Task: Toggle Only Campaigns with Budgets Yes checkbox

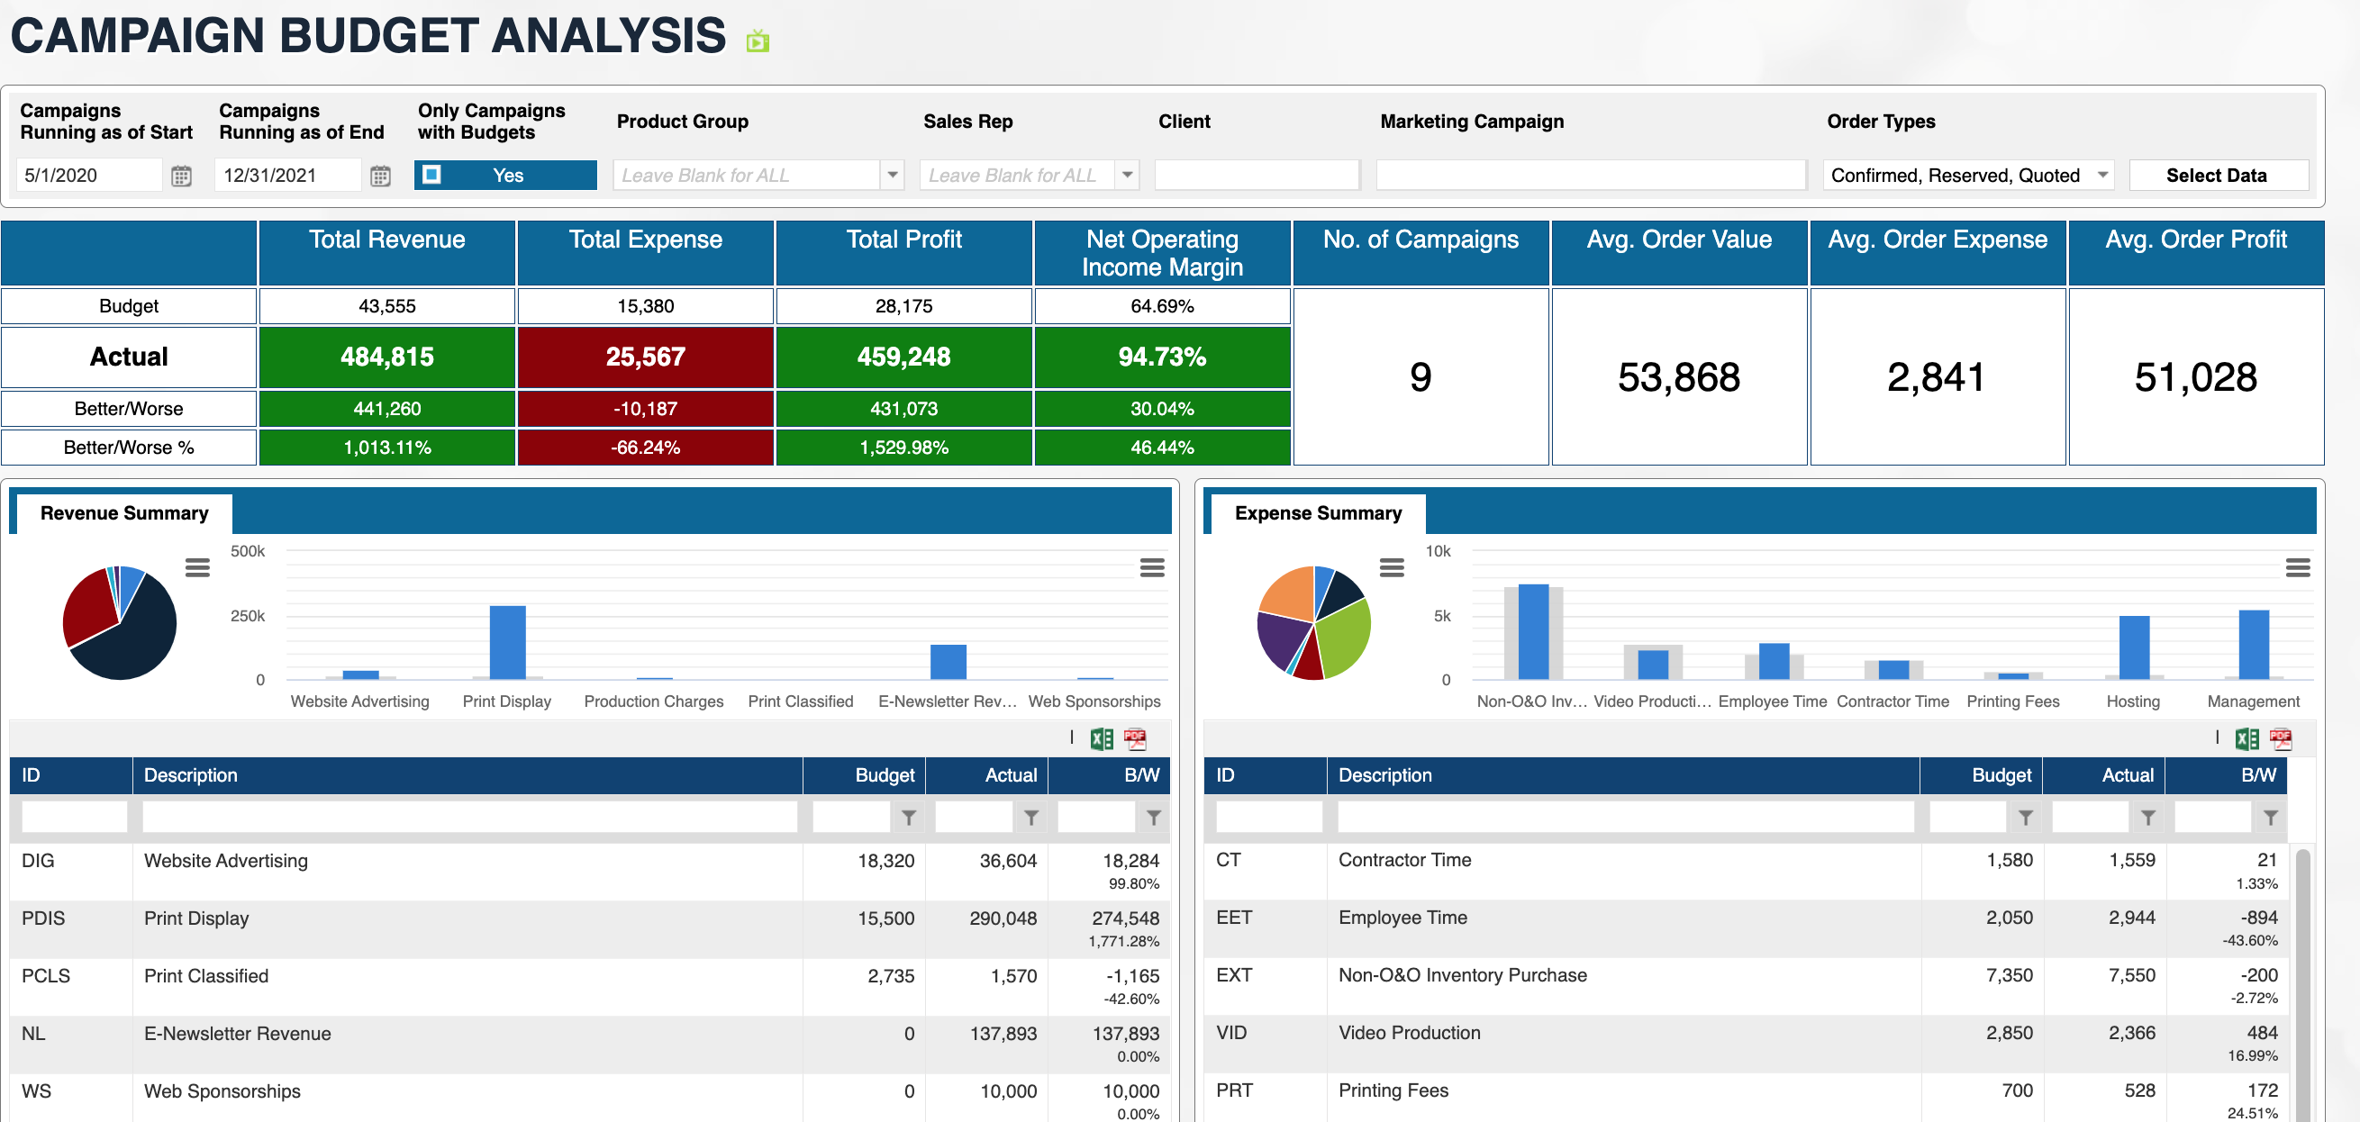Action: click(432, 175)
